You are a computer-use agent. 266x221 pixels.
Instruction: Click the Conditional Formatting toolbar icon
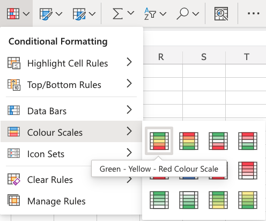click(13, 13)
